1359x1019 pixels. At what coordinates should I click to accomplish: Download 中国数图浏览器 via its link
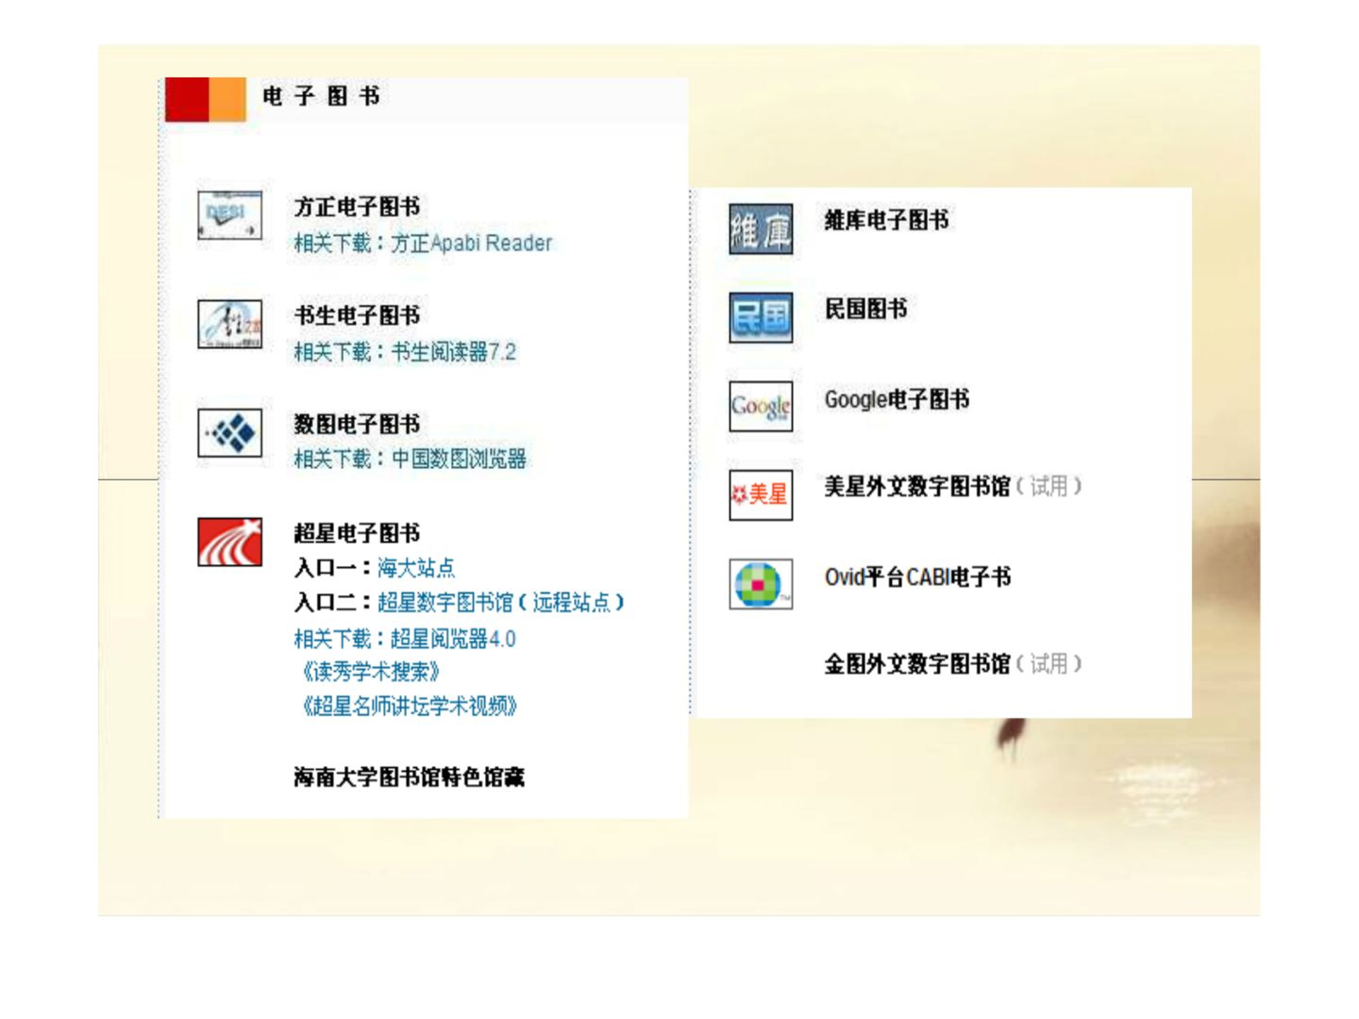(459, 459)
